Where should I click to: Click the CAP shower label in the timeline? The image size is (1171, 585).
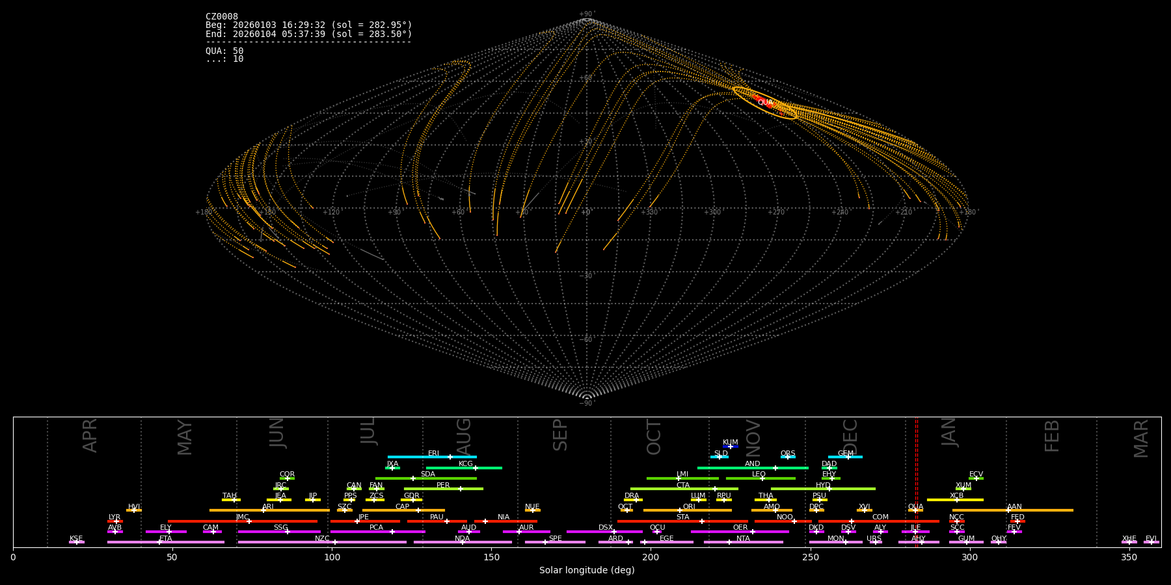[403, 506]
